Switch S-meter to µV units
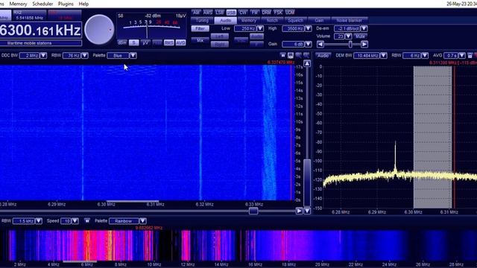The image size is (477, 268). [145, 43]
